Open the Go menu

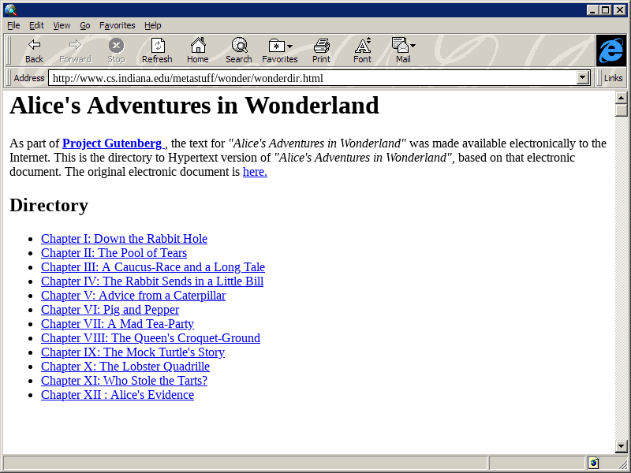pyautogui.click(x=85, y=25)
